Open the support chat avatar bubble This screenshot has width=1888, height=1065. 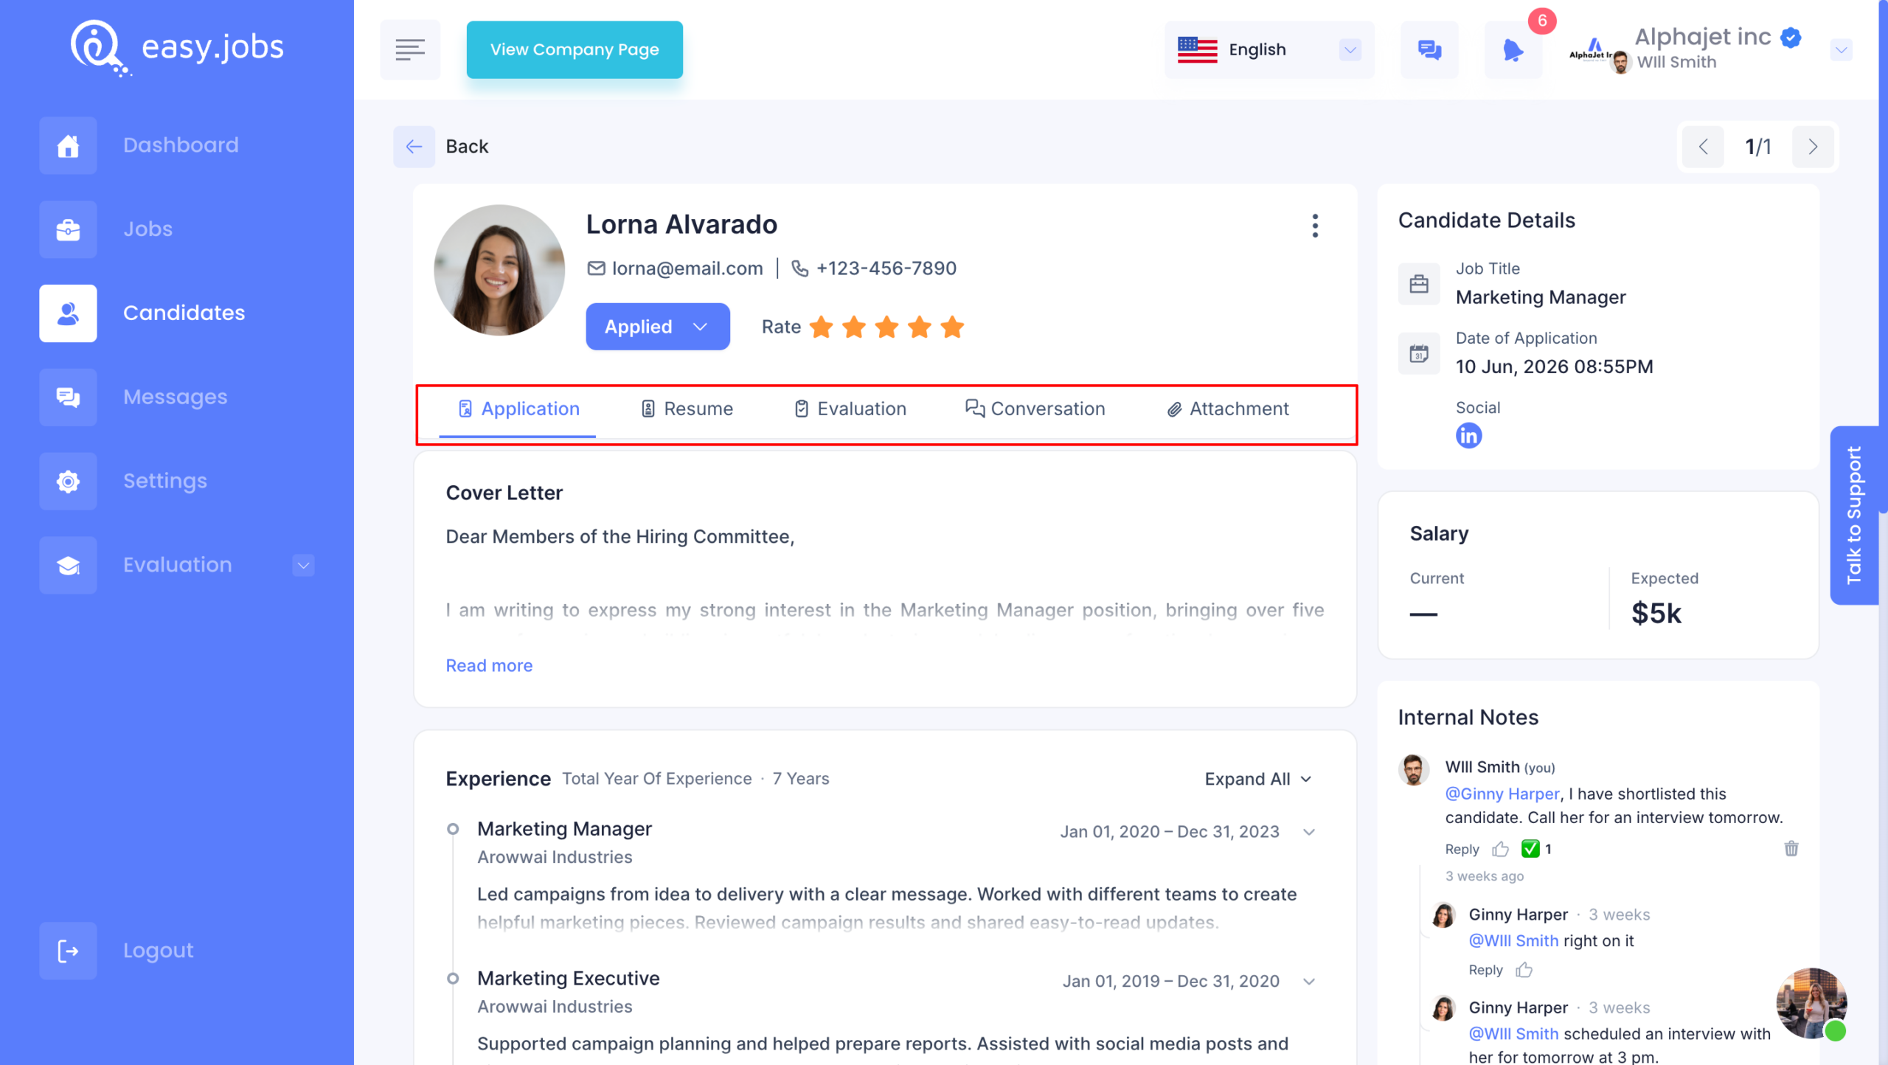[1812, 1004]
